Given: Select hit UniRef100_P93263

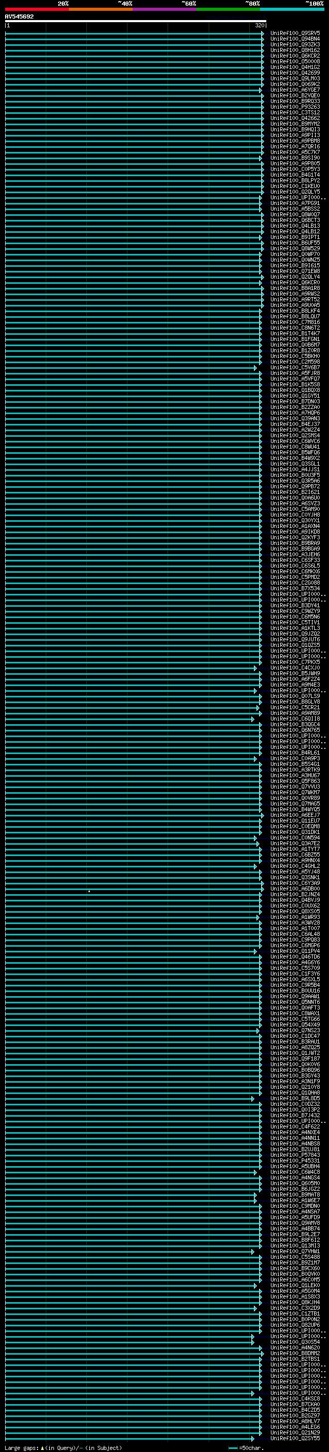Looking at the screenshot, I should coord(295,107).
